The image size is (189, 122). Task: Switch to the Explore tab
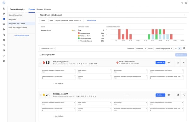[x=32, y=9]
